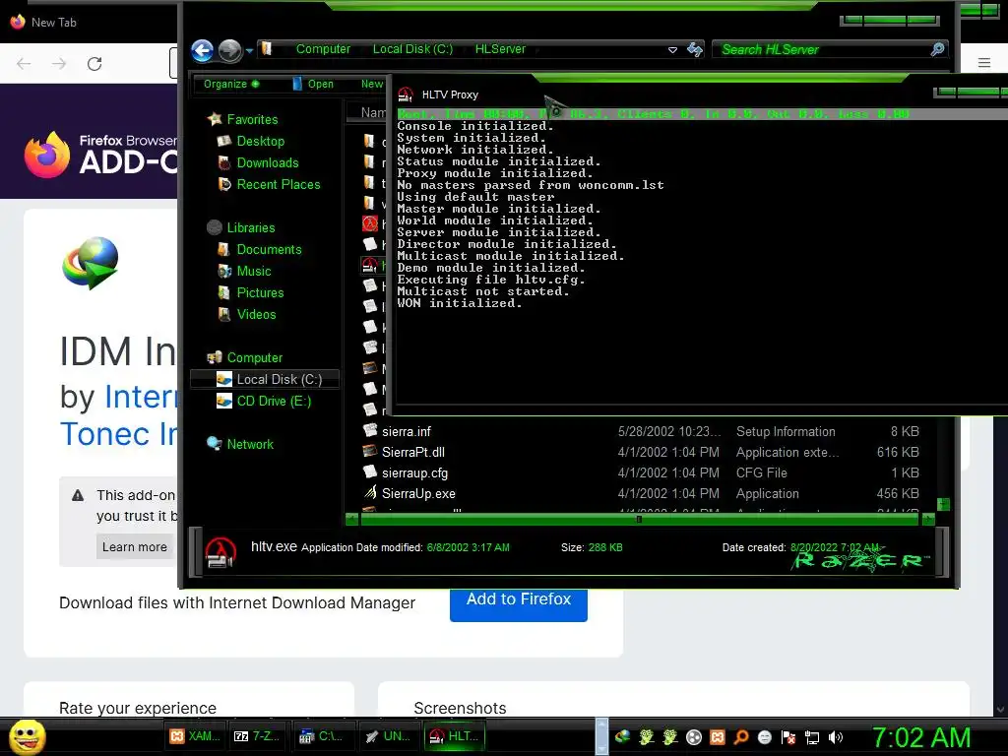Image resolution: width=1008 pixels, height=756 pixels.
Task: Select the SierraPt.dll file
Action: click(413, 452)
